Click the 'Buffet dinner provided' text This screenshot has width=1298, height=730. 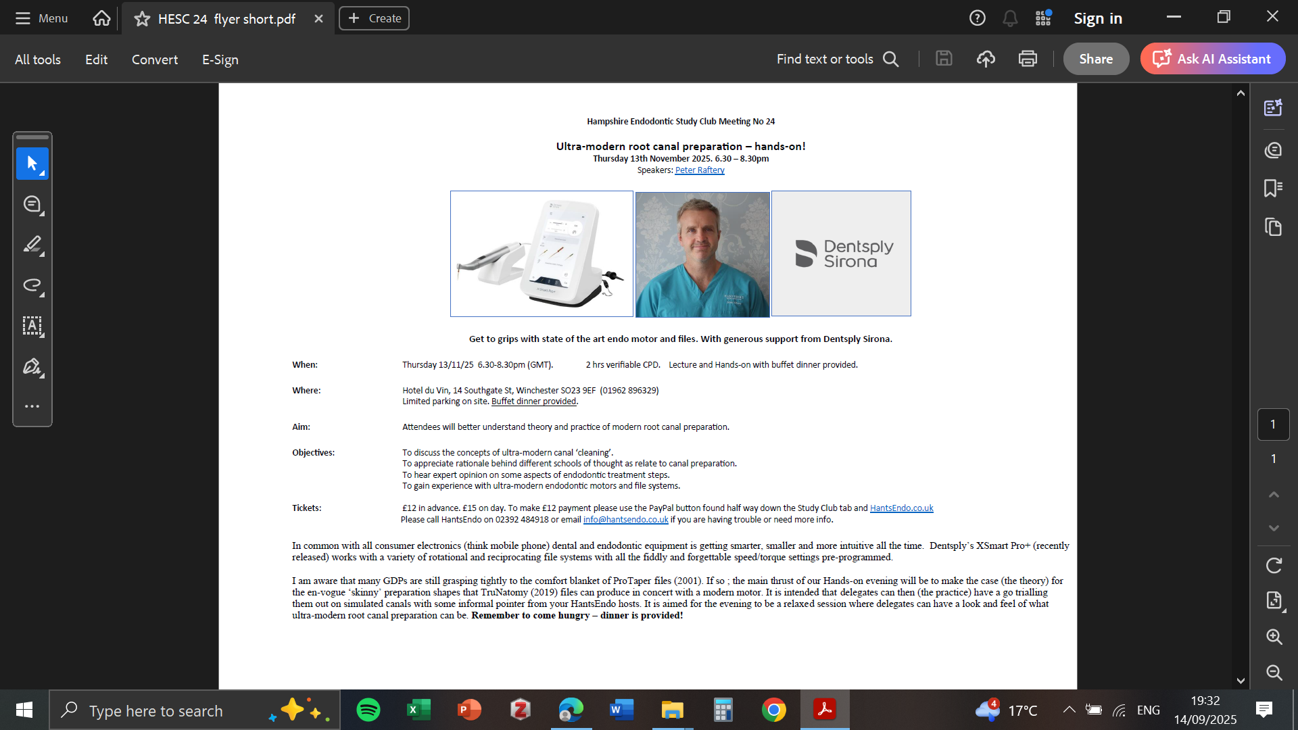[x=533, y=401]
